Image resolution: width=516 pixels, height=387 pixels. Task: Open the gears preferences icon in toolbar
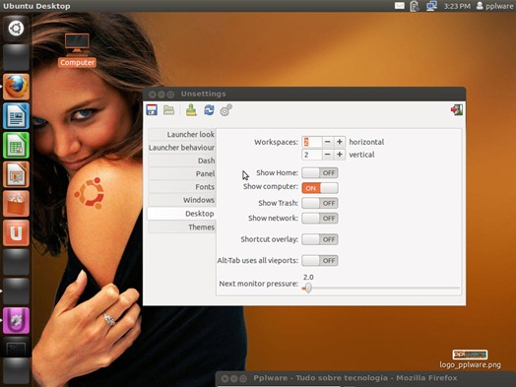coord(226,110)
